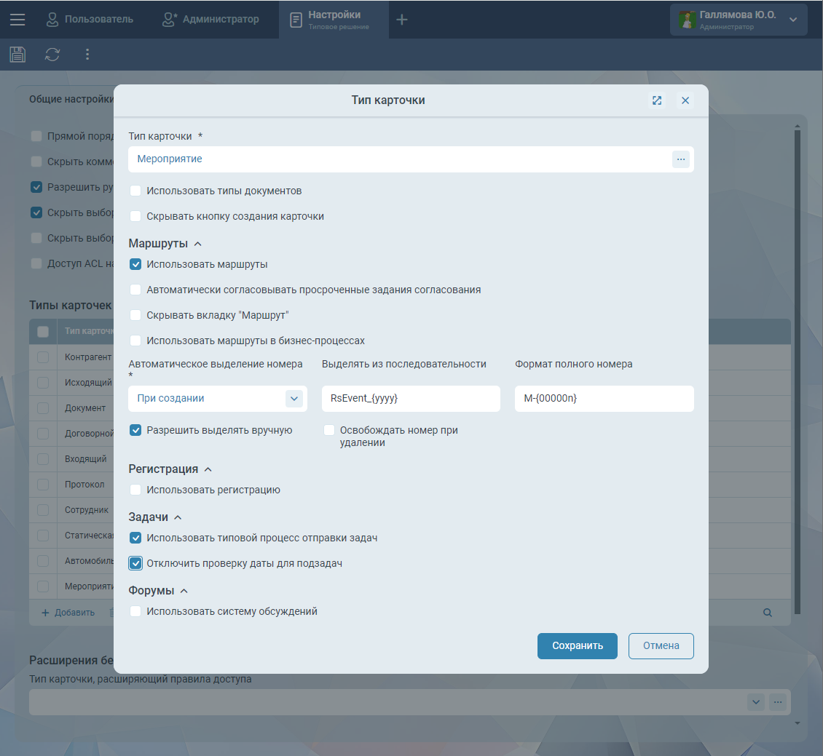Viewport: 823px width, 756px height.
Task: Click the Сохранить button
Action: point(577,645)
